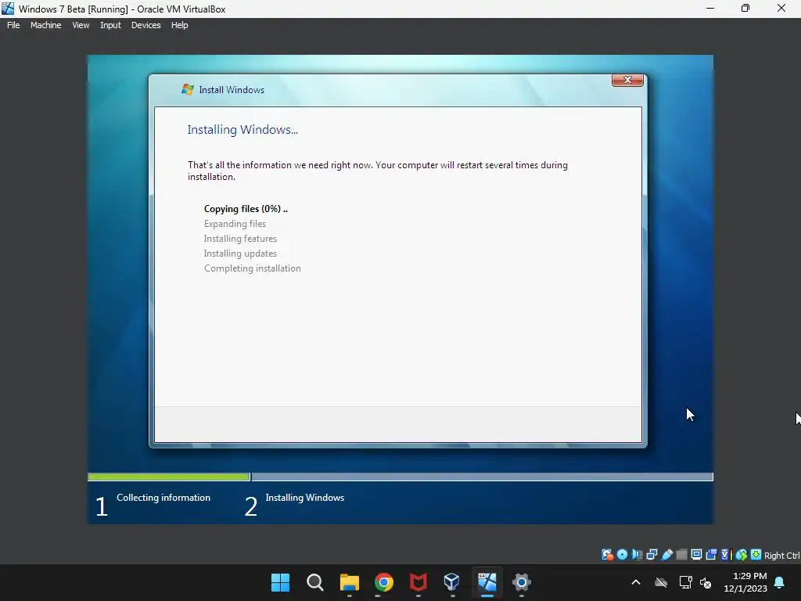Click the OneDrive cloud tray icon

(661, 582)
